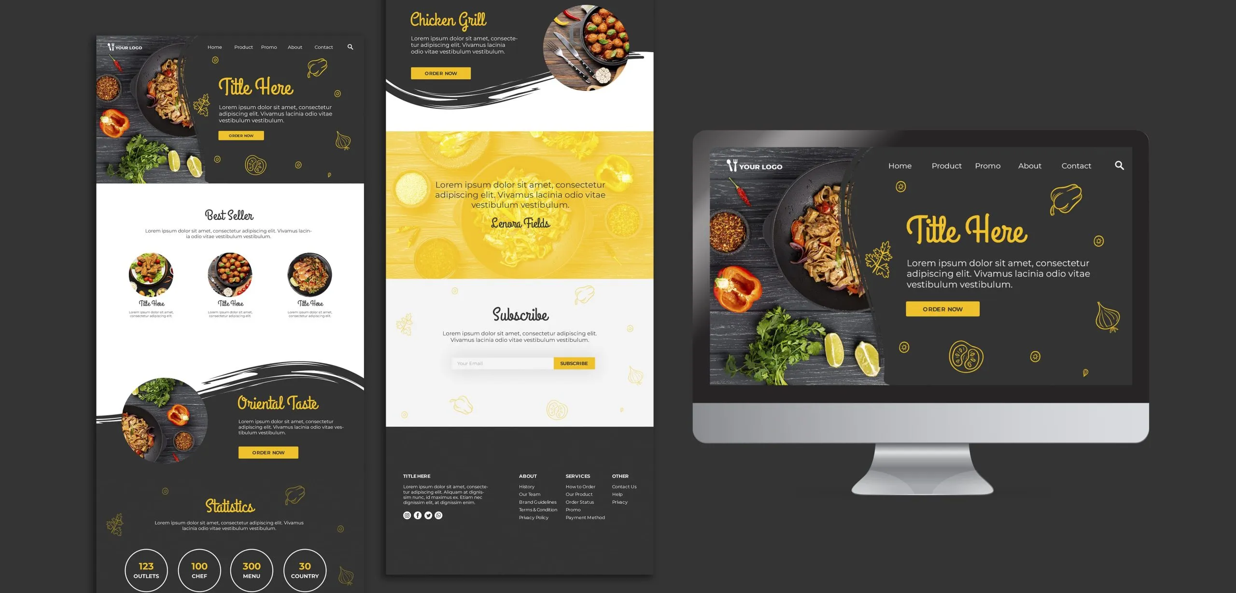Click the Product tab in top navigation
The height and width of the screenshot is (593, 1236).
click(x=947, y=165)
